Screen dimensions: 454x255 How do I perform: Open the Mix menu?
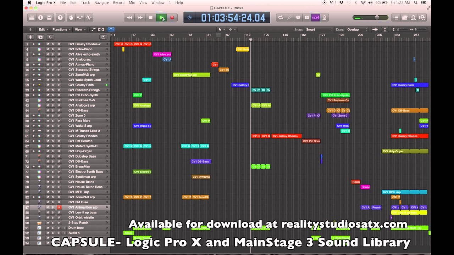(132, 2)
